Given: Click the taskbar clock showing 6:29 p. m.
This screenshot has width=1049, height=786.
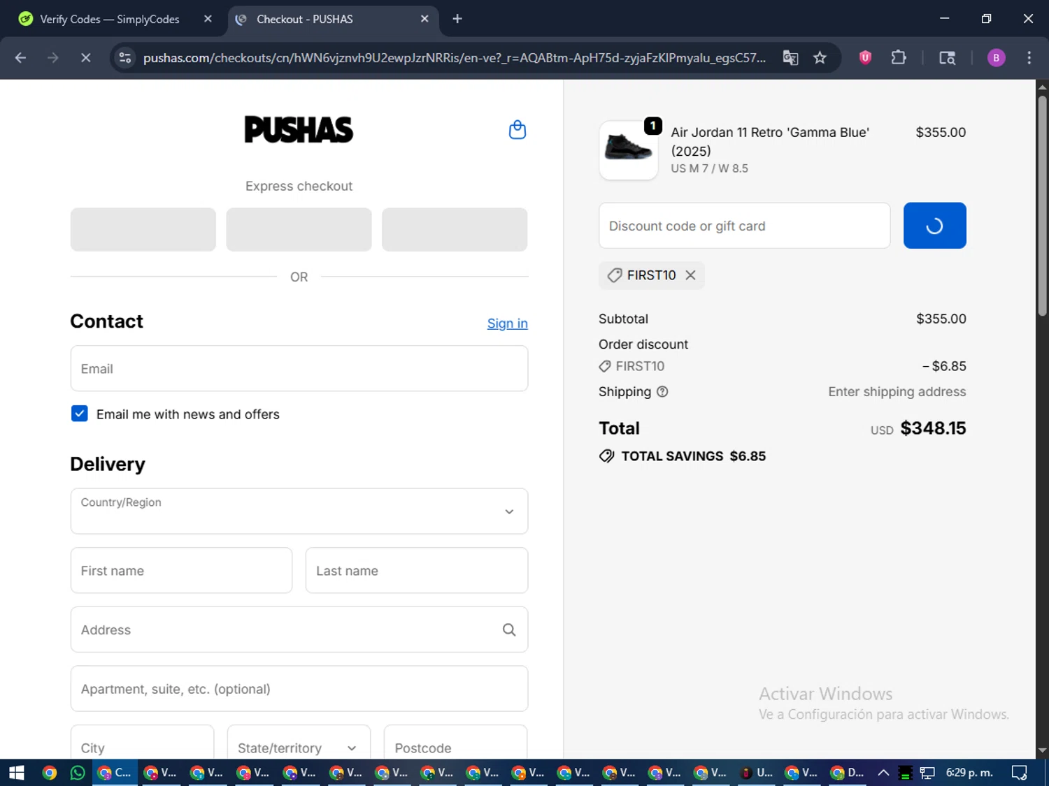Looking at the screenshot, I should tap(969, 773).
